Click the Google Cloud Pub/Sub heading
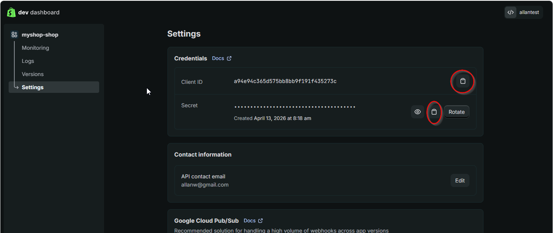The image size is (553, 233). [x=207, y=221]
